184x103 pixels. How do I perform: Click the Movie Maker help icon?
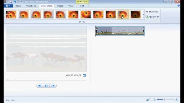point(179,6)
